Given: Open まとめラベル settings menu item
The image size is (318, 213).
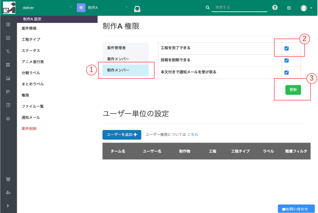Looking at the screenshot, I should click(x=33, y=84).
